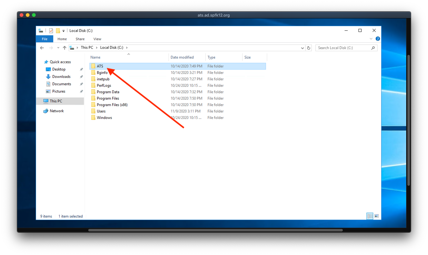Expand the ribbon with the chevron arrow
The image size is (428, 255).
click(371, 39)
